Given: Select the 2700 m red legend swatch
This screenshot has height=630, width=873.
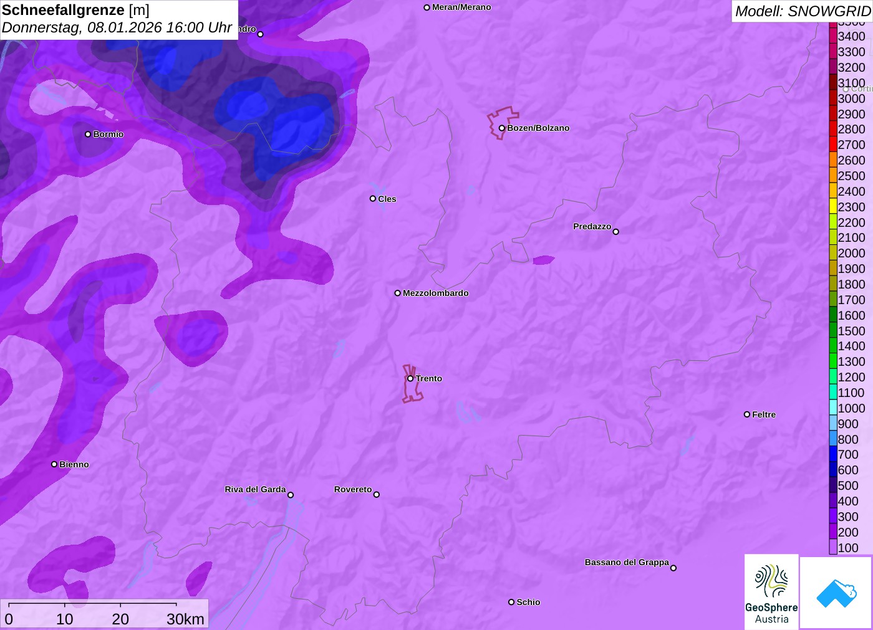Looking at the screenshot, I should point(833,145).
